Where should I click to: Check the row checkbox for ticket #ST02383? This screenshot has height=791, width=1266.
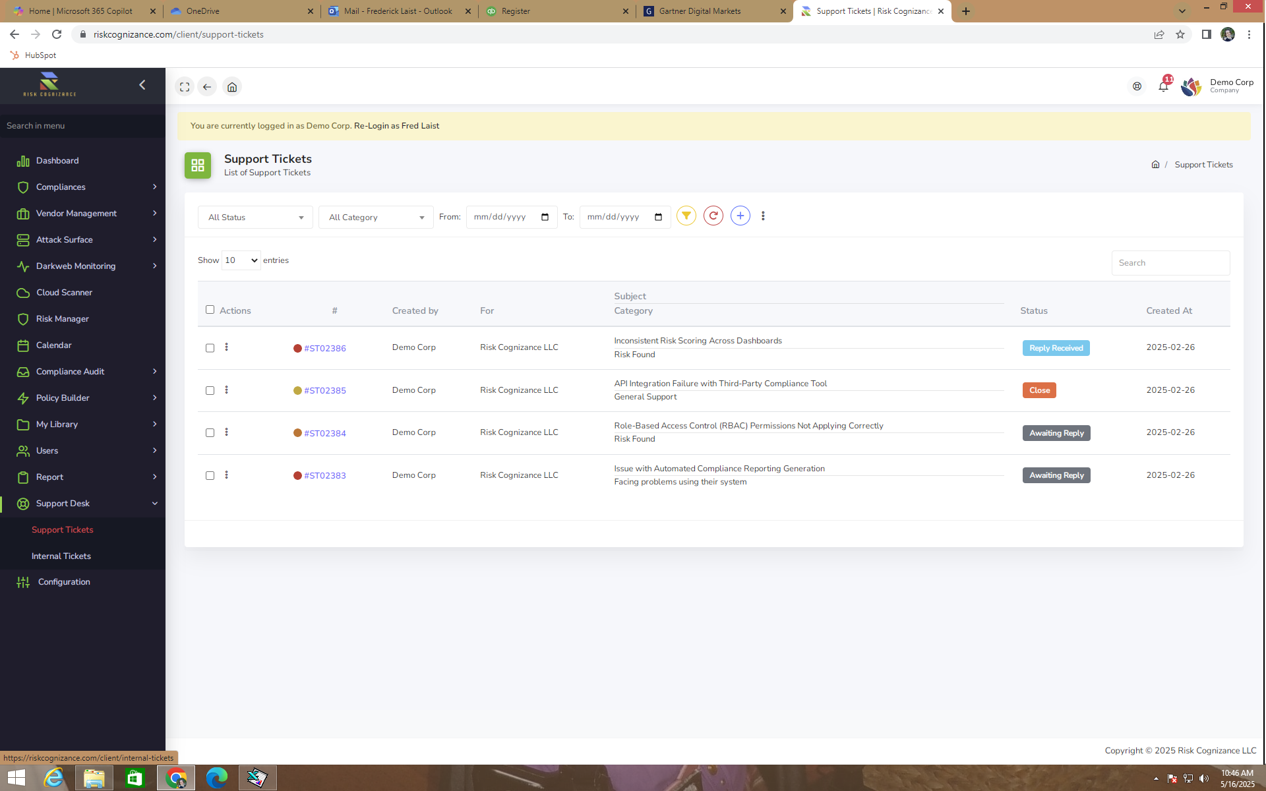click(210, 475)
